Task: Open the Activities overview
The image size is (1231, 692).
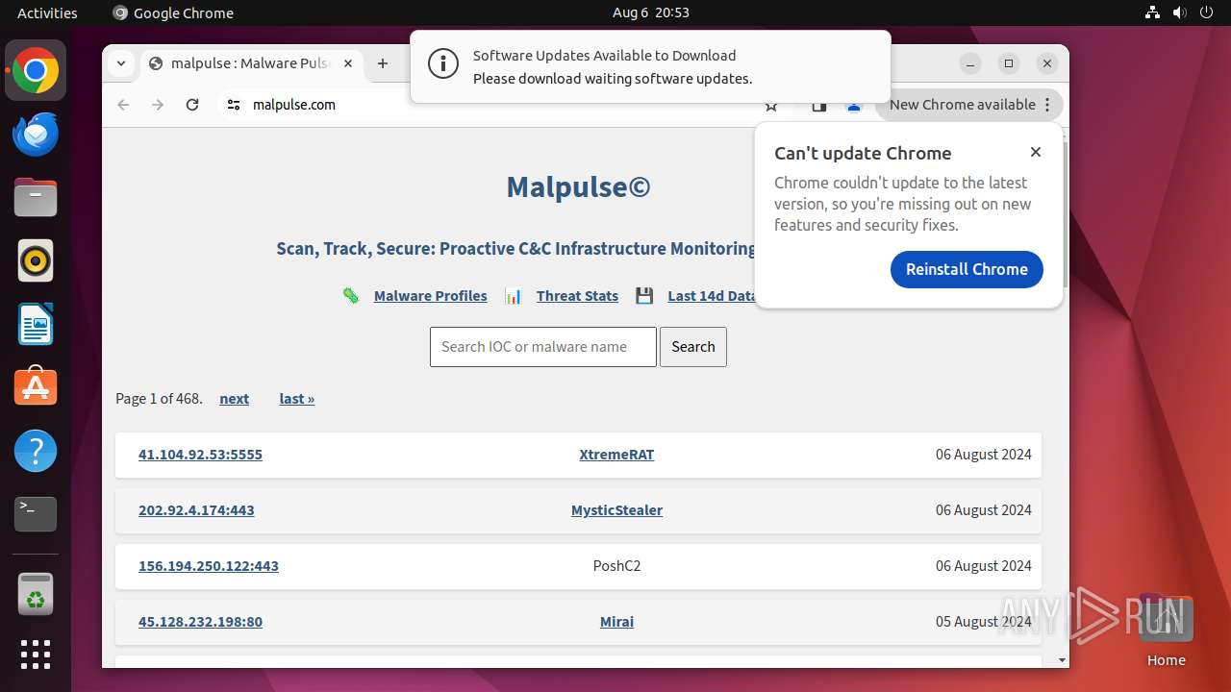Action: coord(47,12)
